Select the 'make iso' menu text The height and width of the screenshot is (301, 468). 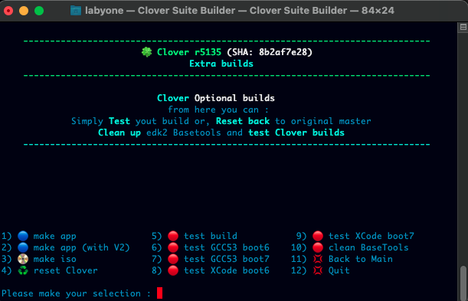(55, 259)
